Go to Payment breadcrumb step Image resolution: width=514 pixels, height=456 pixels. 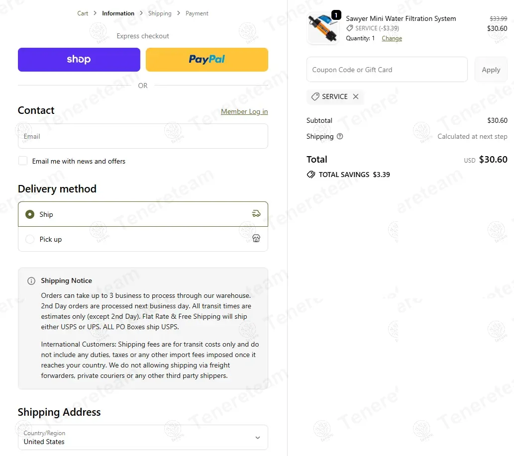pos(197,13)
